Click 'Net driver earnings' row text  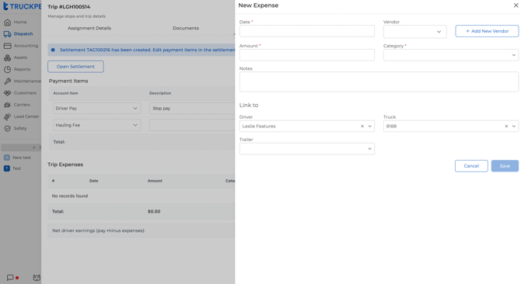click(99, 230)
